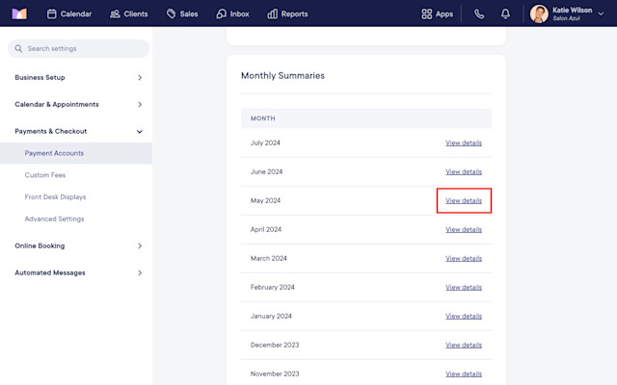Click Katie Wilson profile avatar
Image resolution: width=617 pixels, height=385 pixels.
point(539,14)
